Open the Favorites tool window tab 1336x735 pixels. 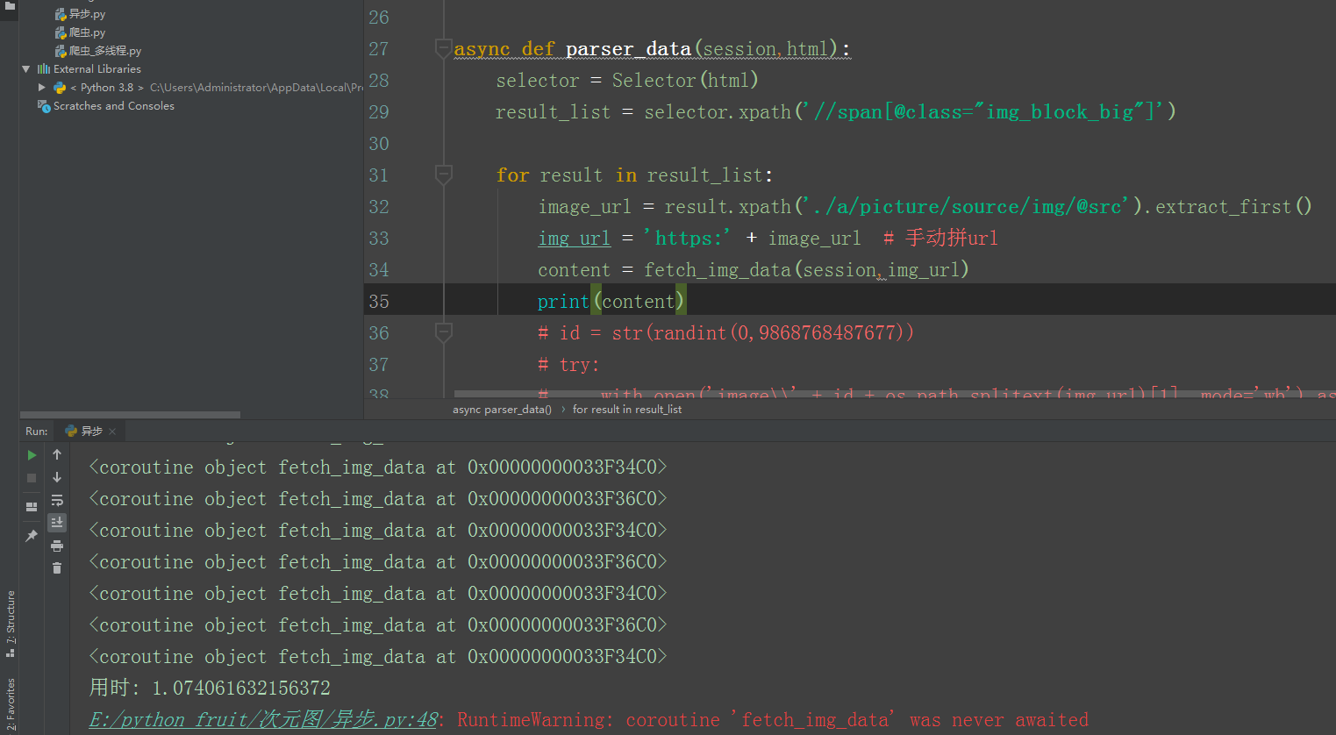point(11,704)
